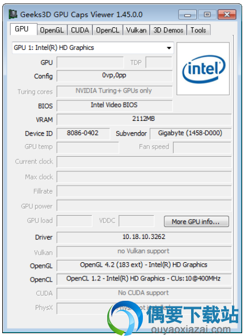Open the CUDA tab
The image size is (245, 336).
click(80, 30)
